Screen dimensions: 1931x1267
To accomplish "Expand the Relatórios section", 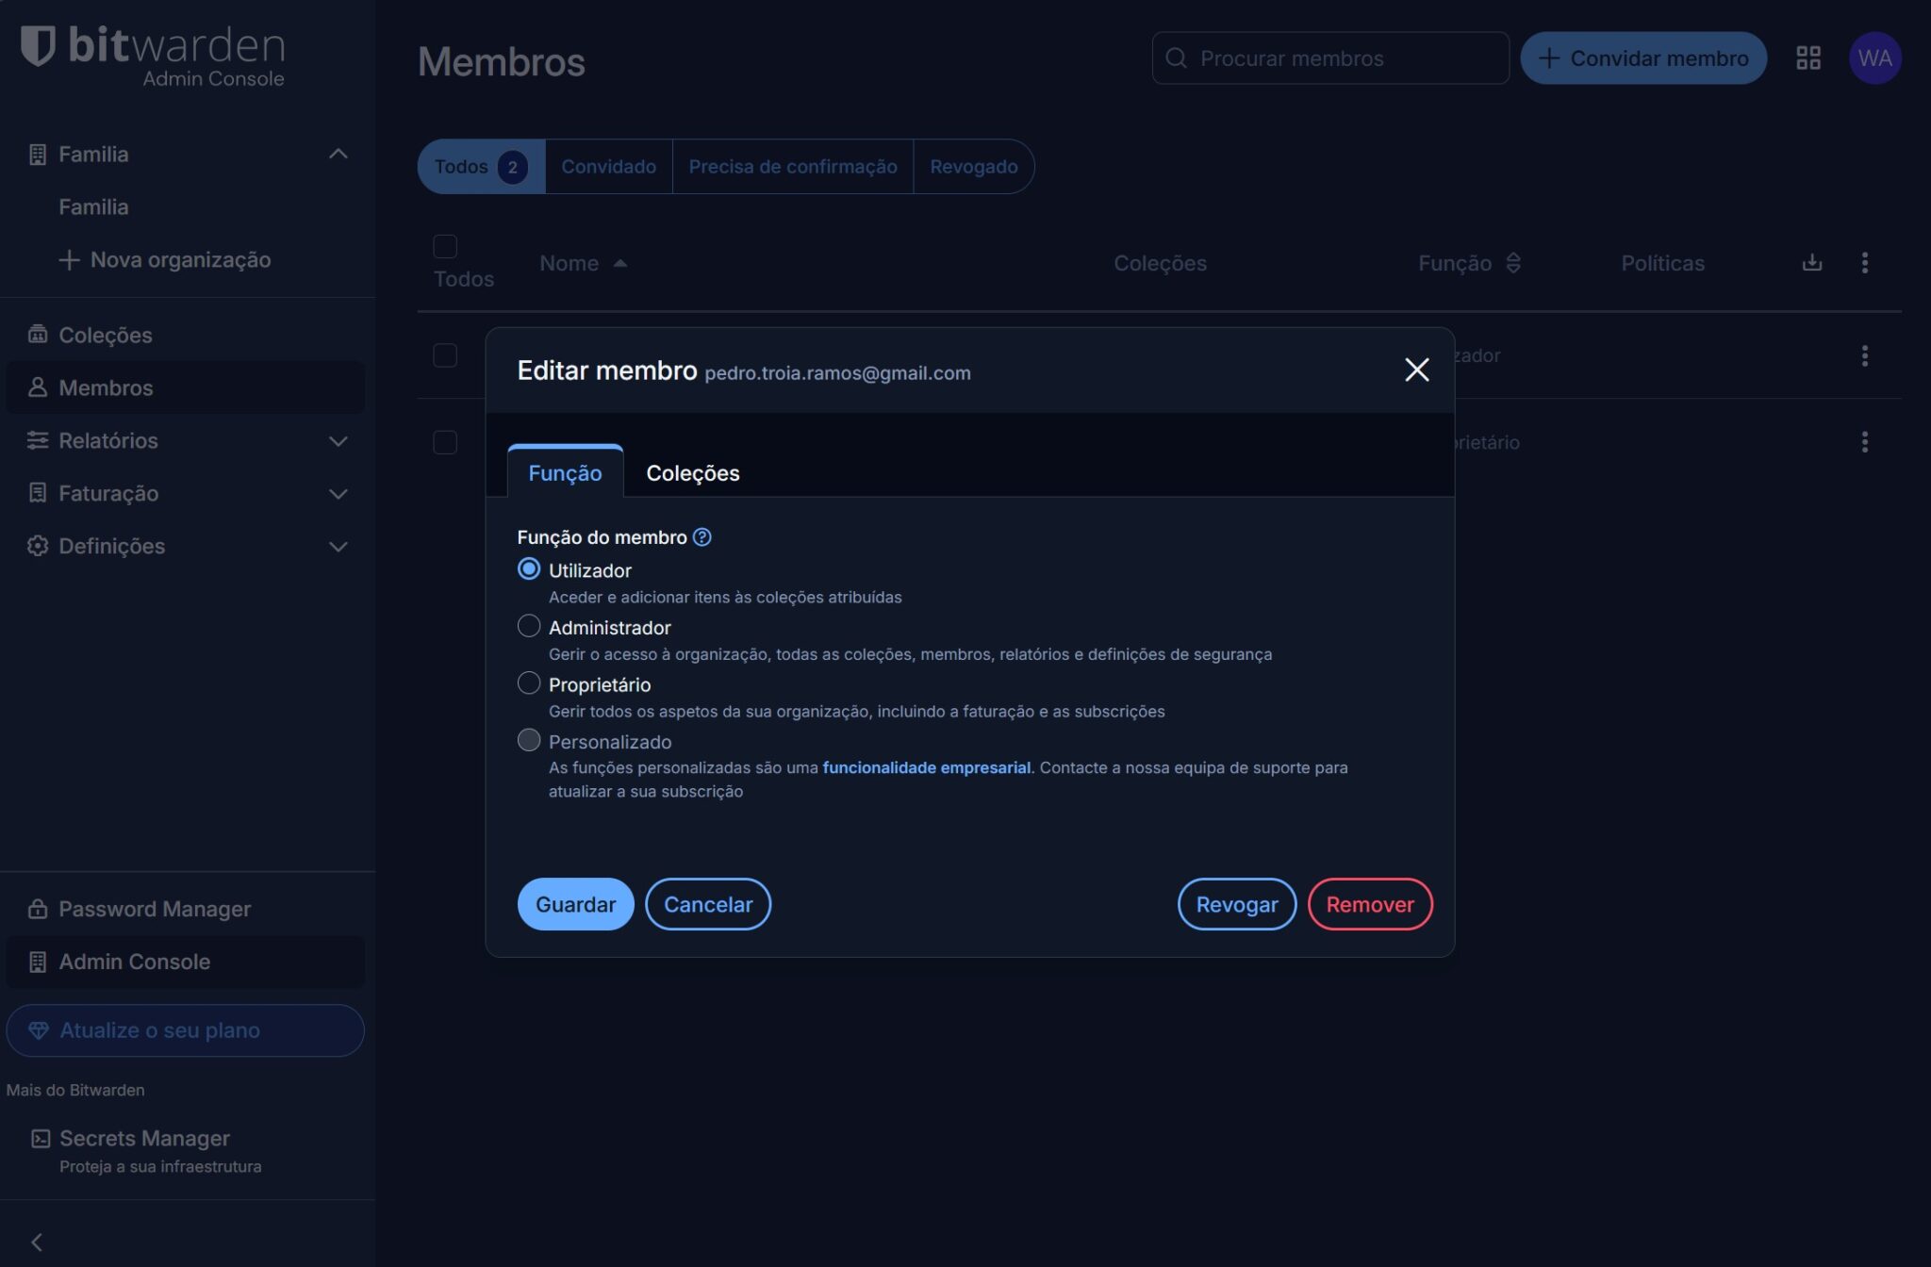I will coord(338,440).
